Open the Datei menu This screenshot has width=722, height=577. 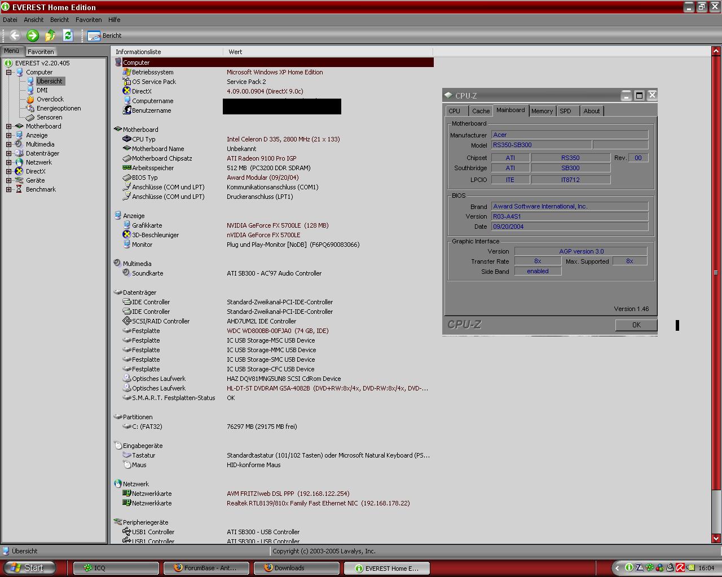[10, 20]
